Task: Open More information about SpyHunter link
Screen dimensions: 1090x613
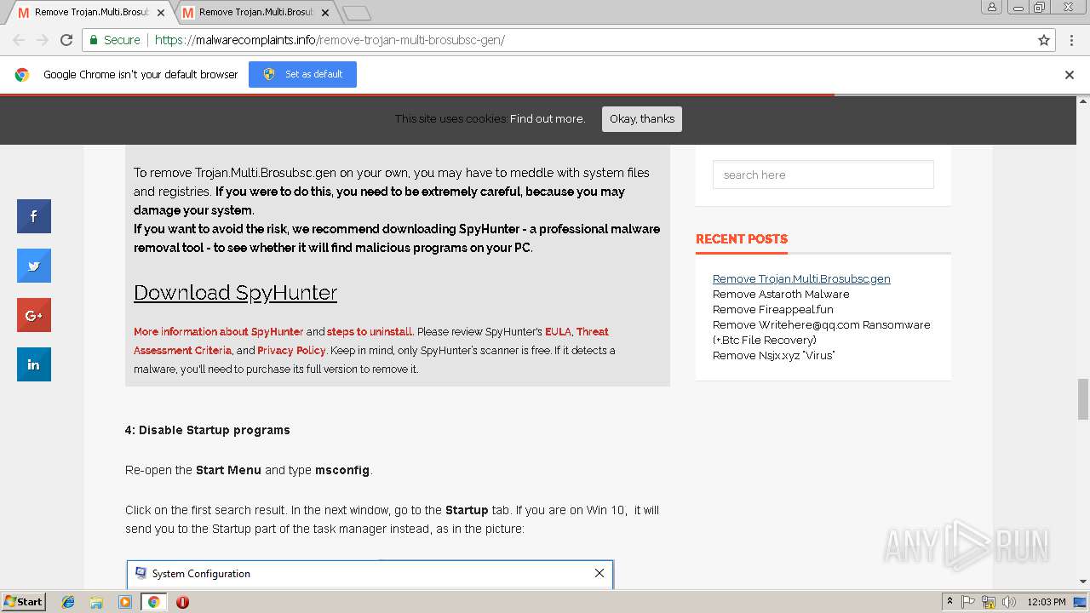Action: tap(218, 332)
